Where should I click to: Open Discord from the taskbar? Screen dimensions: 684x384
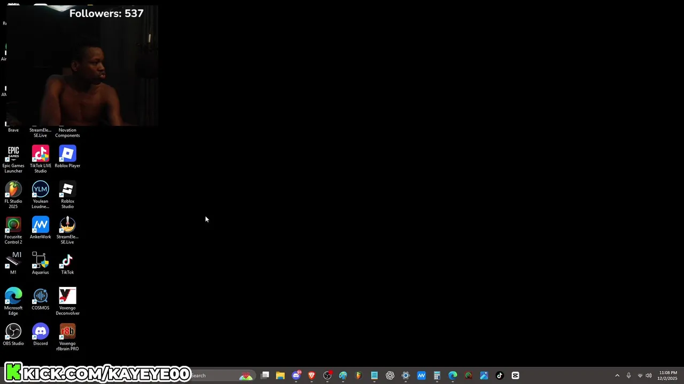click(x=296, y=375)
